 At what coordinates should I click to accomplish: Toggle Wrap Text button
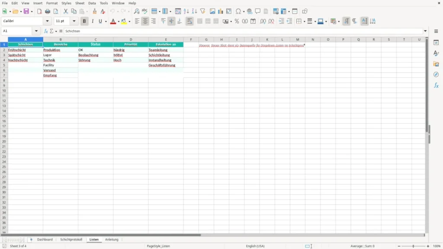[189, 21]
